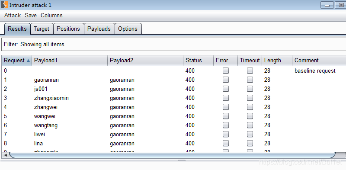This screenshot has width=346, height=170.
Task: Sort by the Timeout column header
Action: pyautogui.click(x=250, y=61)
